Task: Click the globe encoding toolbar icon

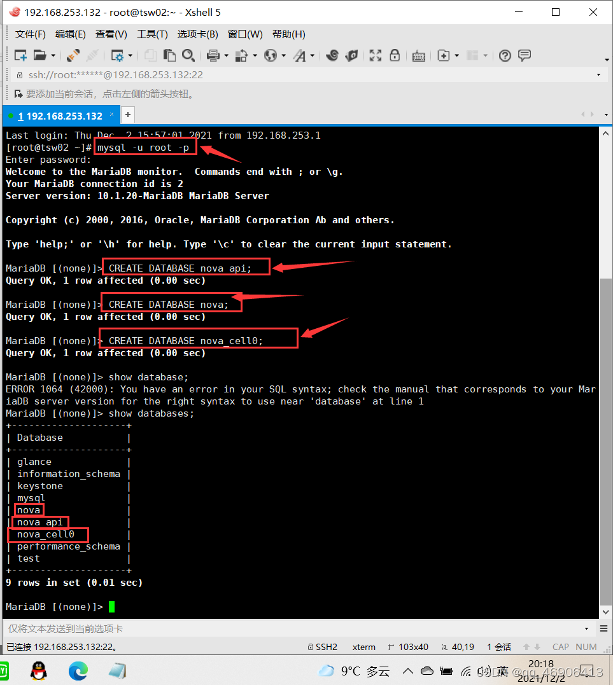Action: coord(271,55)
